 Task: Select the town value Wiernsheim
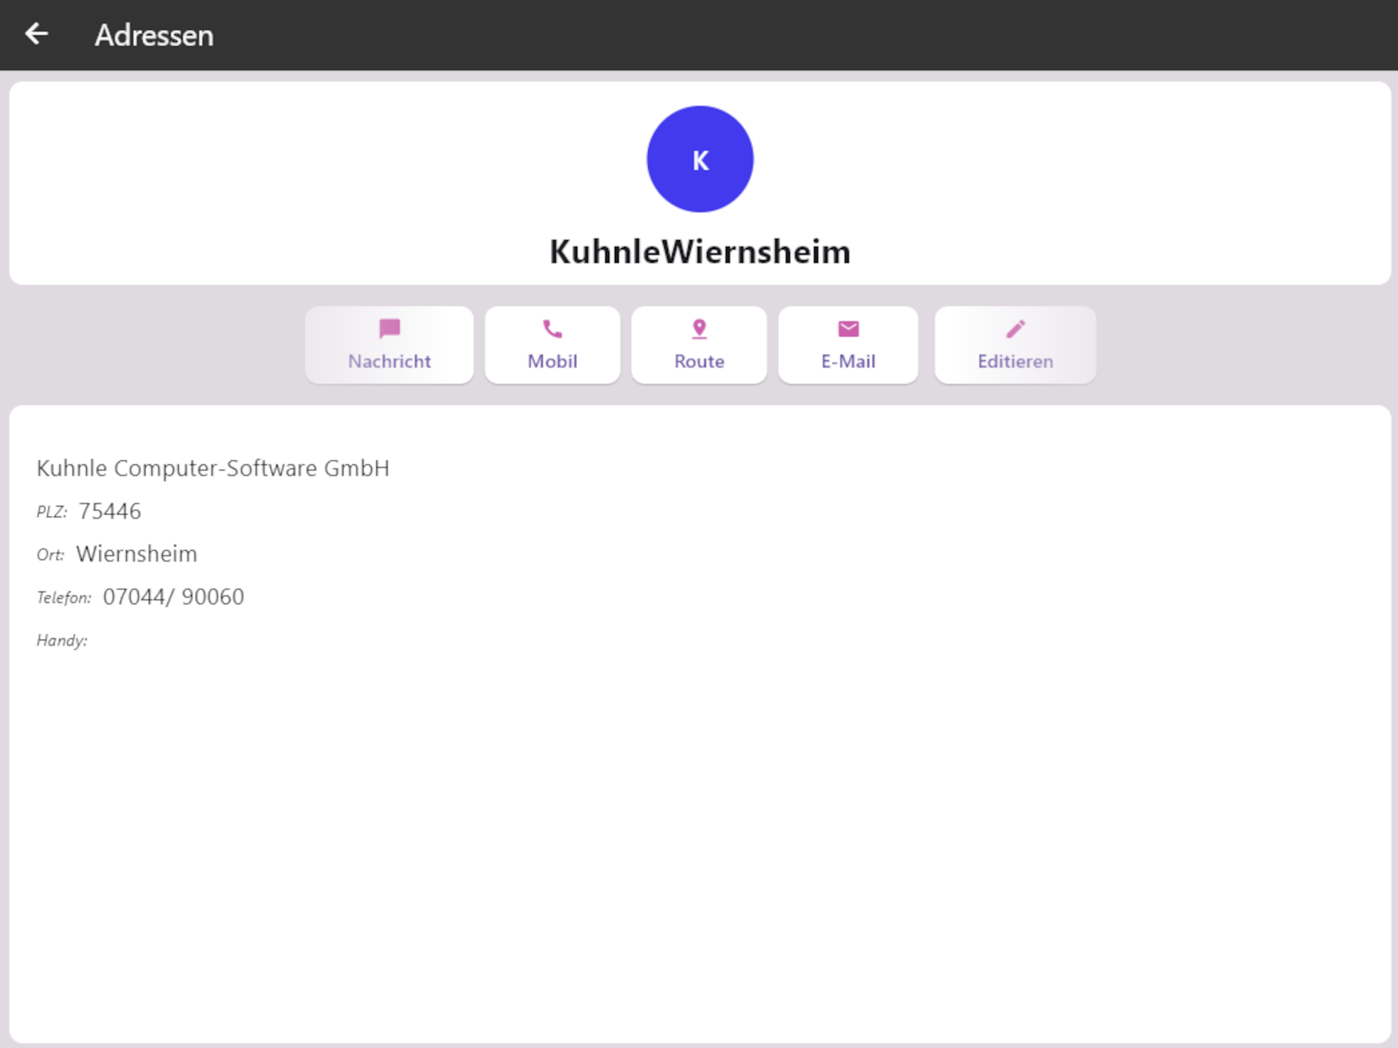coord(137,554)
